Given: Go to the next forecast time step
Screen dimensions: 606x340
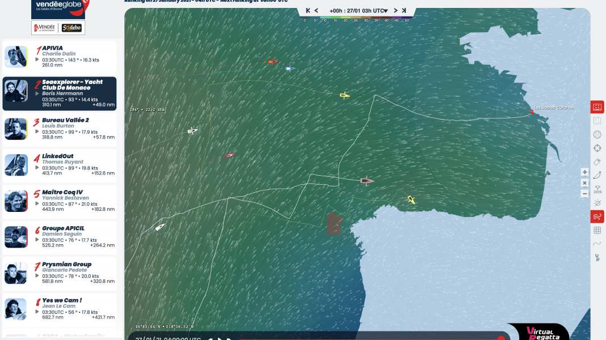Looking at the screenshot, I should coord(396,11).
